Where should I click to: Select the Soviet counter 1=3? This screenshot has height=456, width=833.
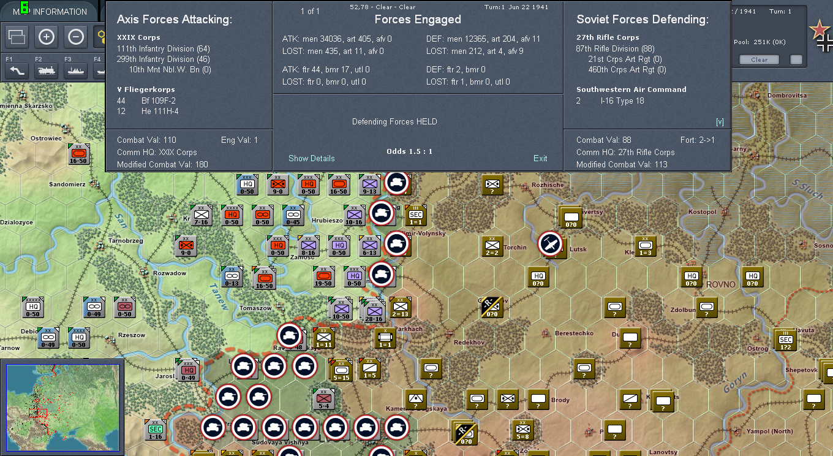[x=645, y=246]
